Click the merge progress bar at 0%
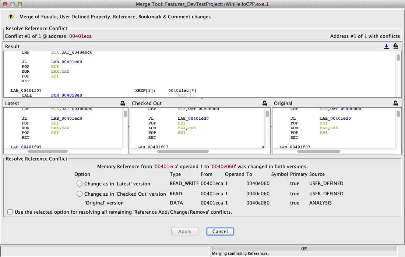 [x=304, y=249]
